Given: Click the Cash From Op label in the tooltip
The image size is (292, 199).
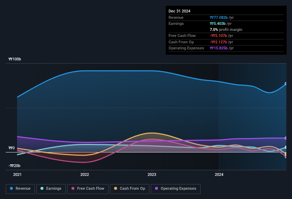Looking at the screenshot, I should [181, 42].
